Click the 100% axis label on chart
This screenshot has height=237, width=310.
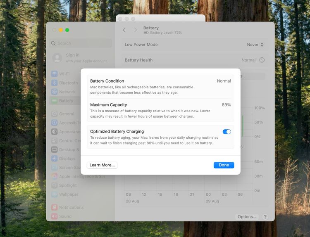point(260,108)
